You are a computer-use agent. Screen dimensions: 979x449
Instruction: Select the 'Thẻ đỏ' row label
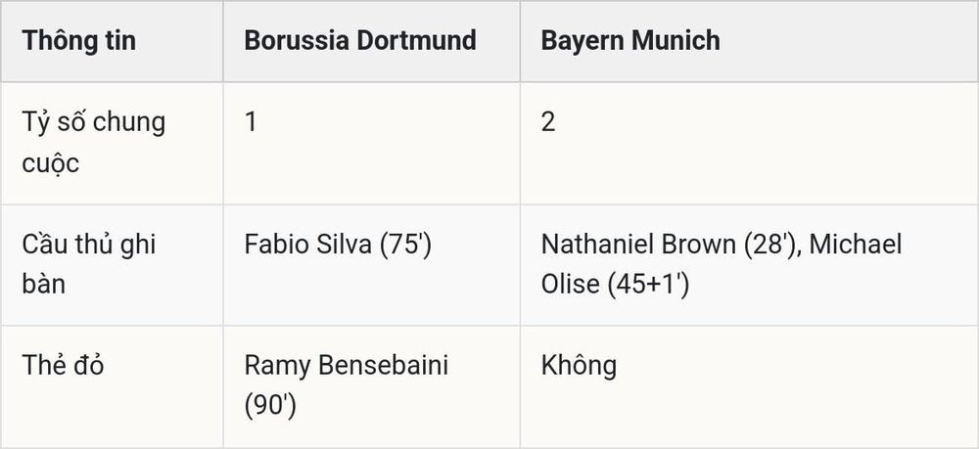click(x=63, y=366)
